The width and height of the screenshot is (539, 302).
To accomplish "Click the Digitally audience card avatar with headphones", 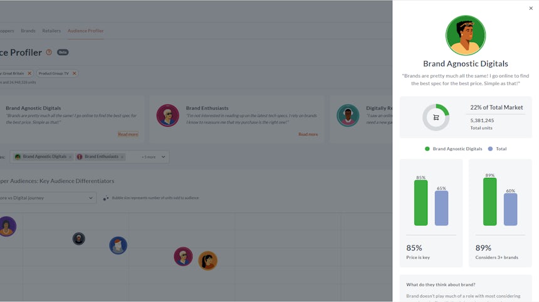I will [x=348, y=115].
